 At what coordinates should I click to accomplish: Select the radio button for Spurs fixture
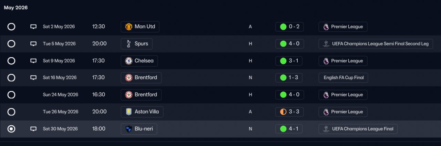(11, 44)
